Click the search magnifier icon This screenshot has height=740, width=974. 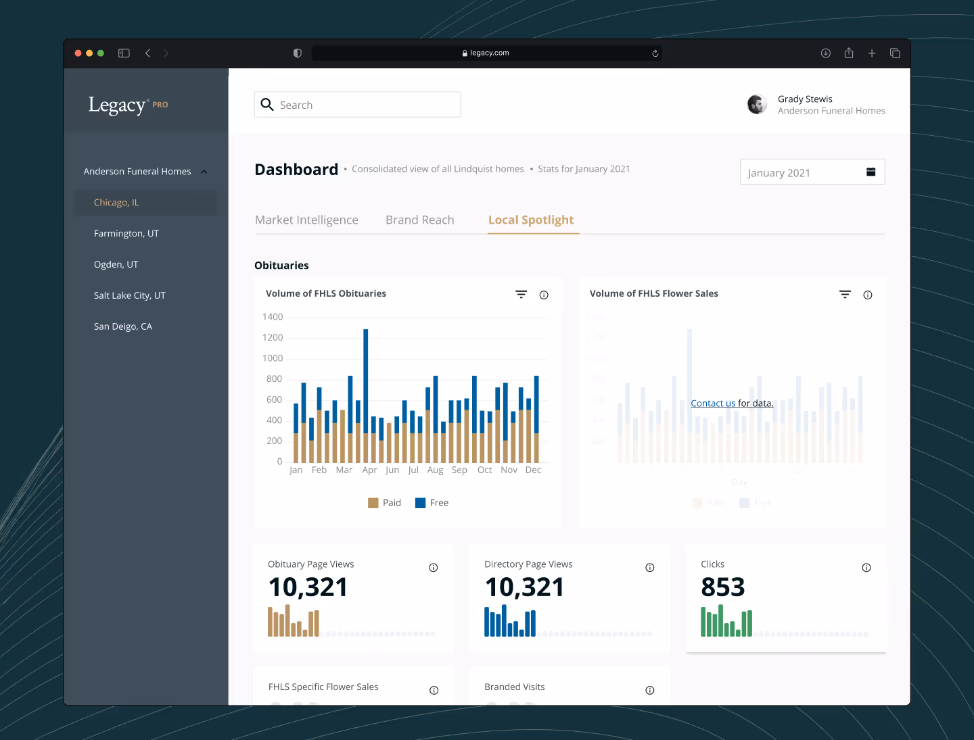click(267, 104)
